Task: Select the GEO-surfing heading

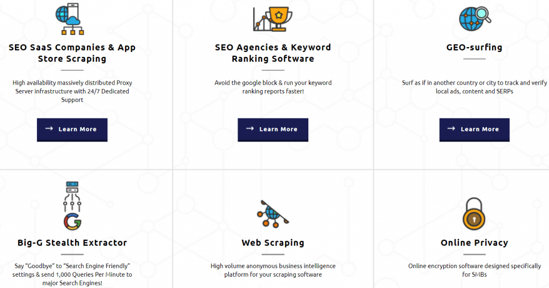Action: [474, 47]
